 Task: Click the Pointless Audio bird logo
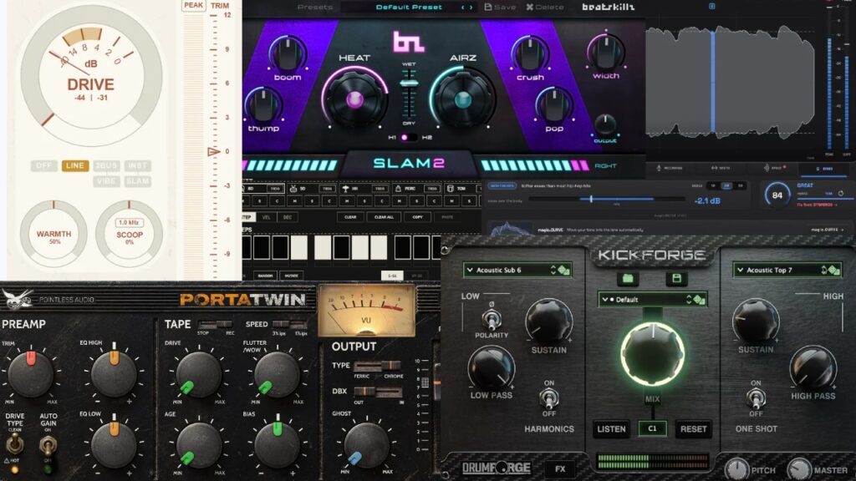(x=17, y=299)
